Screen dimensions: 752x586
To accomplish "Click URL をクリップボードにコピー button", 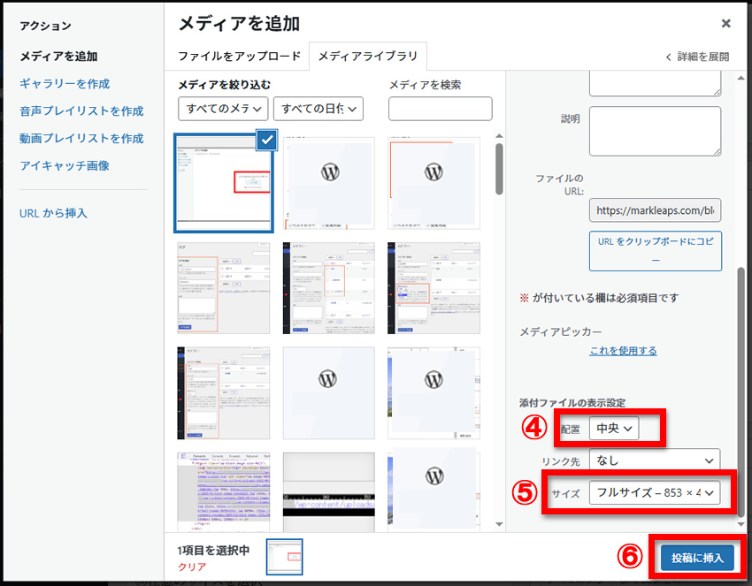I will tap(655, 250).
